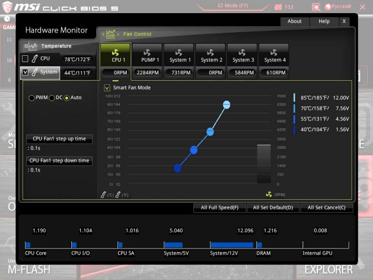Click the System/5V voltage bar

click(173, 245)
